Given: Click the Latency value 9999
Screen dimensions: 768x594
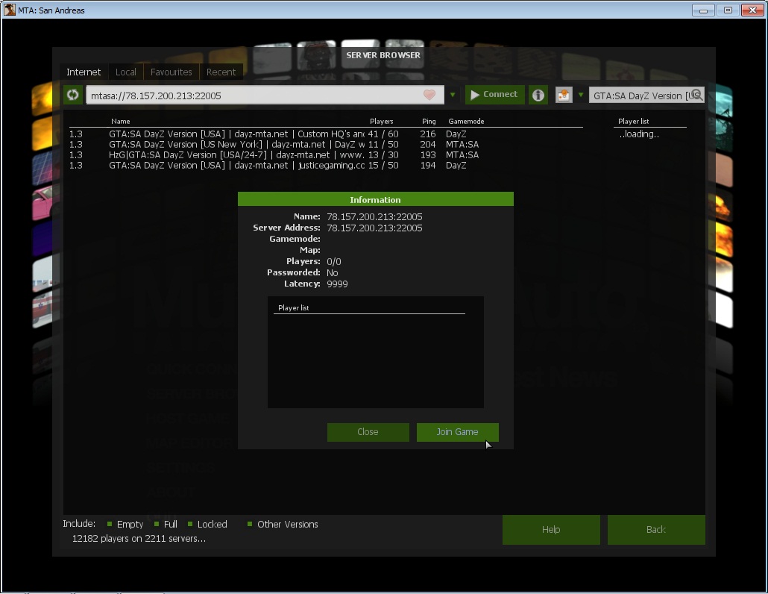Looking at the screenshot, I should click(337, 284).
